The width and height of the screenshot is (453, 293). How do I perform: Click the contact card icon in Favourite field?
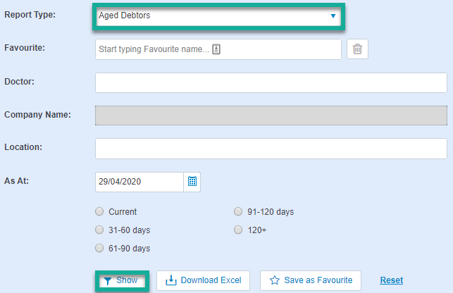pyautogui.click(x=216, y=49)
